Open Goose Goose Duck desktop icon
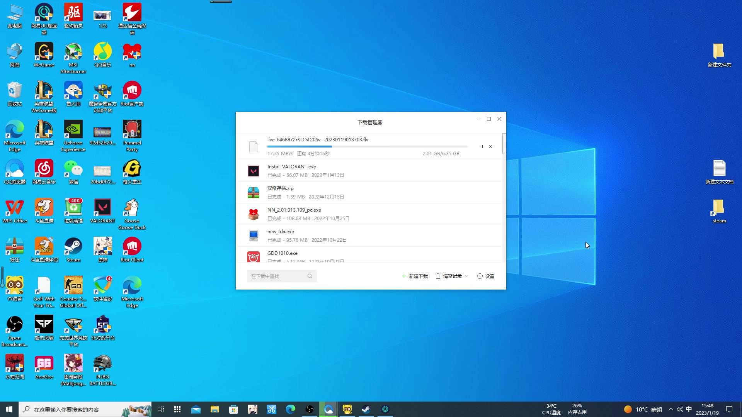Image resolution: width=742 pixels, height=417 pixels. (132, 214)
